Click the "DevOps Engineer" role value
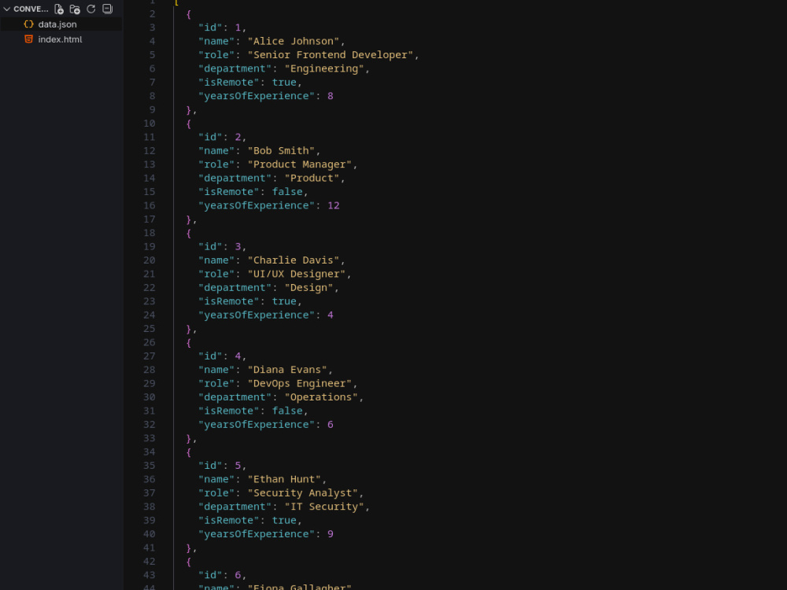The image size is (787, 590). (300, 383)
